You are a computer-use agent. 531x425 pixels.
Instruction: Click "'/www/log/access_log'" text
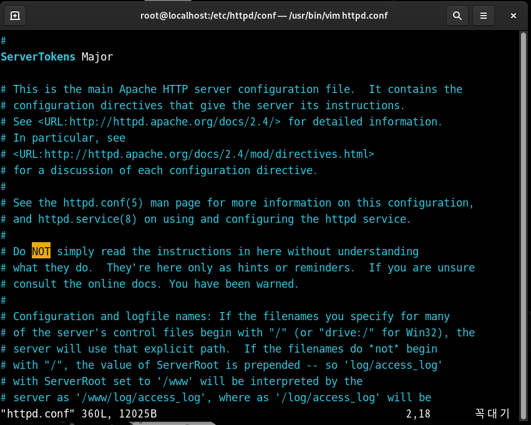point(140,398)
